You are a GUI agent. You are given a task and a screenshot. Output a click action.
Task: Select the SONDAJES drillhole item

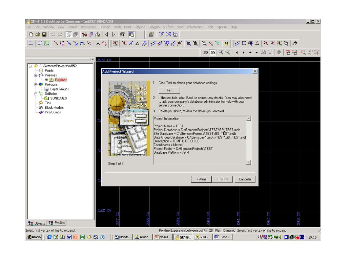coord(58,98)
